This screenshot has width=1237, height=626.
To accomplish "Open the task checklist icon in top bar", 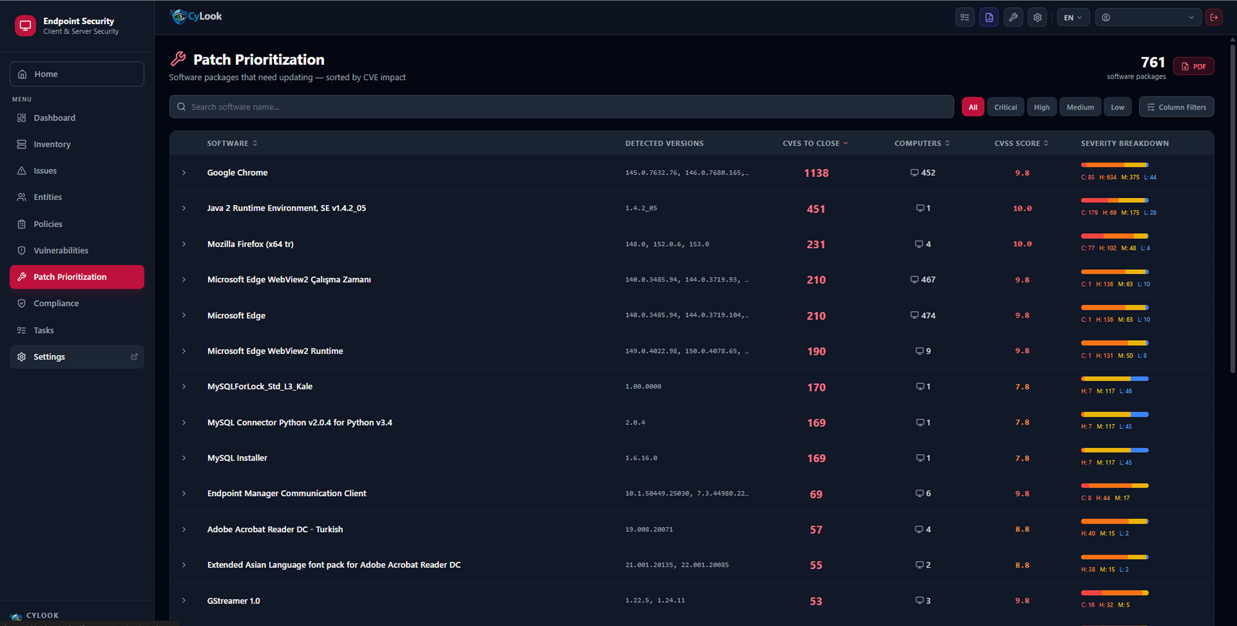I will point(965,17).
